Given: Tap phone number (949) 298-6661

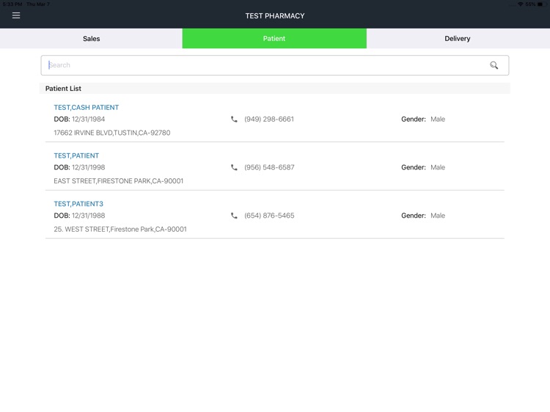Looking at the screenshot, I should click(x=269, y=119).
